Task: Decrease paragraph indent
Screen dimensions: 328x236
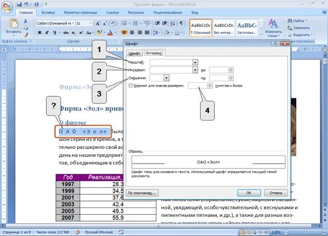Action: click(x=157, y=23)
